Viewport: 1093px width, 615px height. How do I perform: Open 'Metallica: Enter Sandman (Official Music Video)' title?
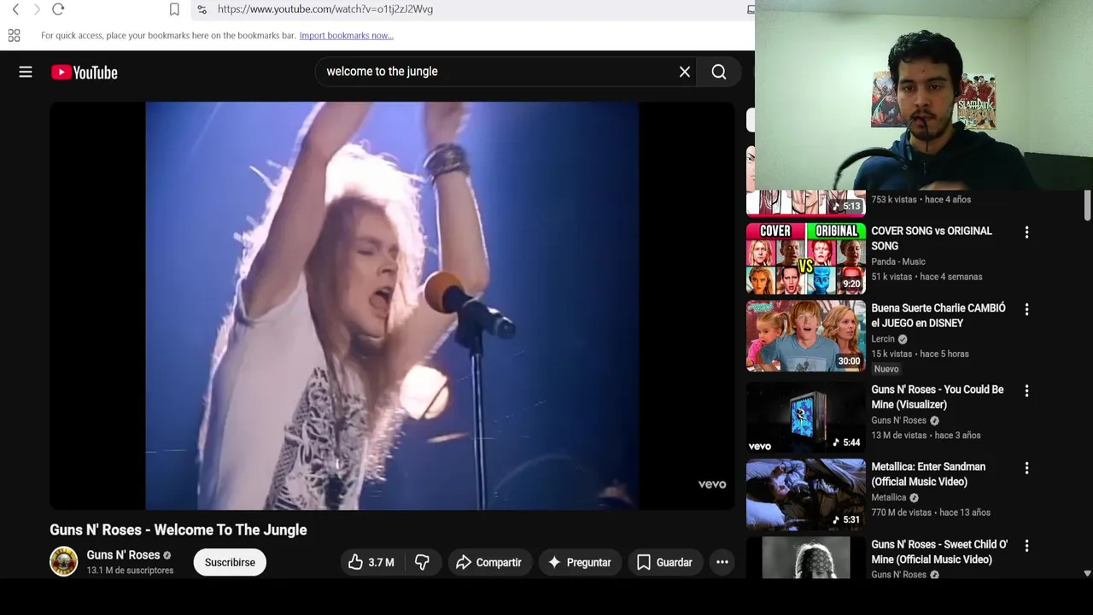[928, 474]
